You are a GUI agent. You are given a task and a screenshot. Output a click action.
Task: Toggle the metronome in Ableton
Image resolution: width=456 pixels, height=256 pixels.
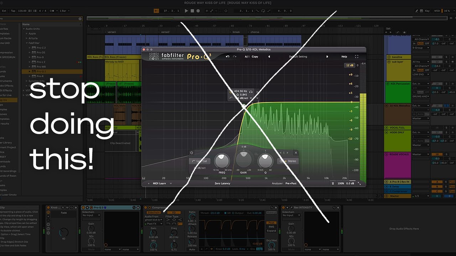tap(53, 11)
